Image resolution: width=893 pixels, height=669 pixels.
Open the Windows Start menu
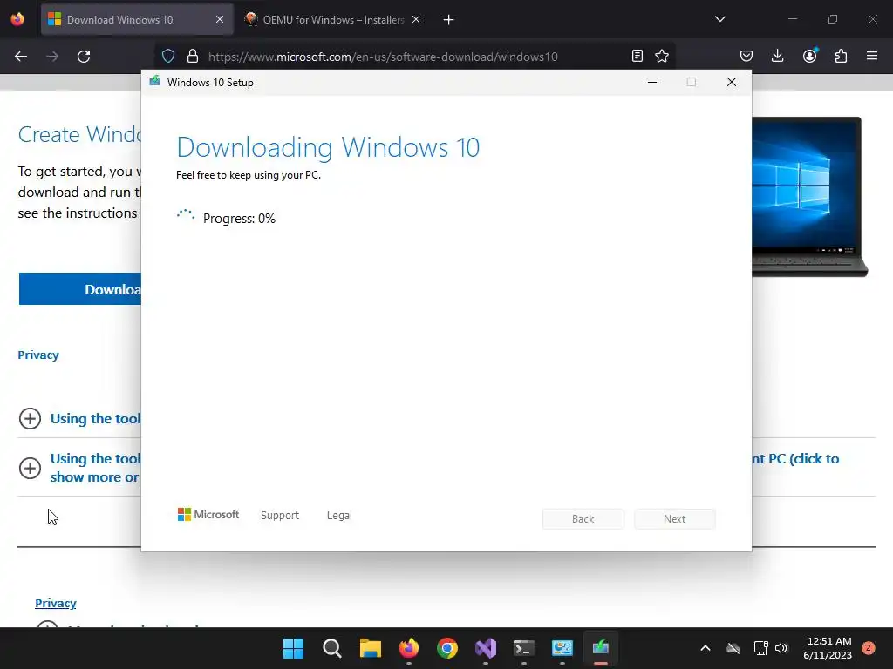pos(293,648)
